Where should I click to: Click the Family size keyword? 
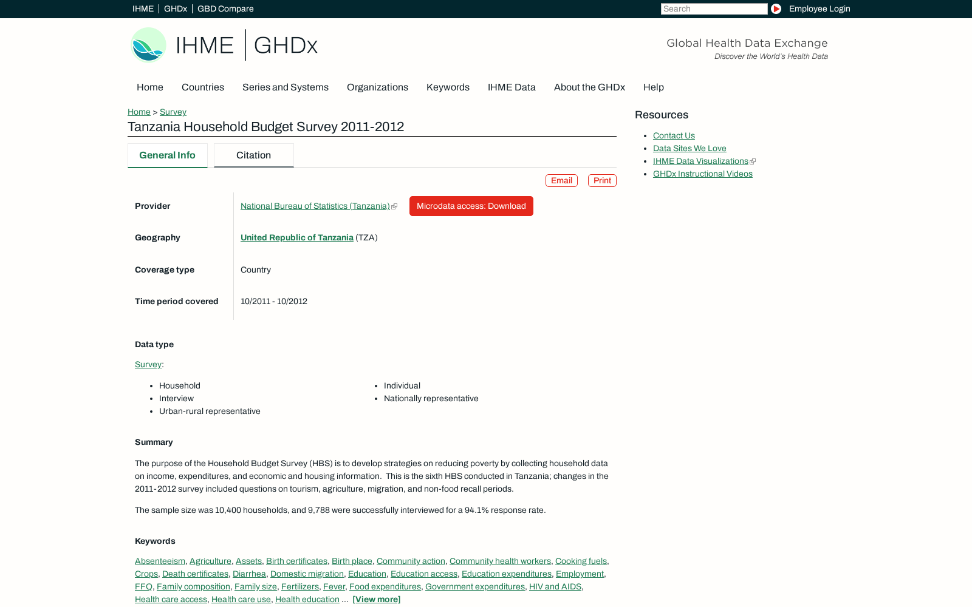(x=256, y=587)
